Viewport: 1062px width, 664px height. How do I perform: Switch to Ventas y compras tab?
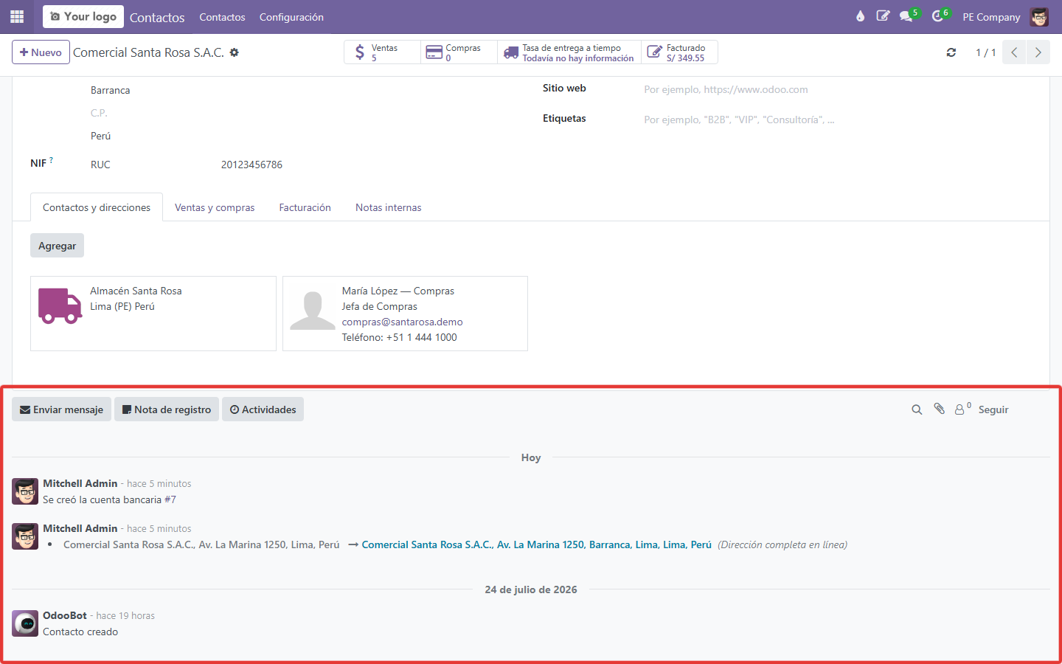tap(215, 207)
